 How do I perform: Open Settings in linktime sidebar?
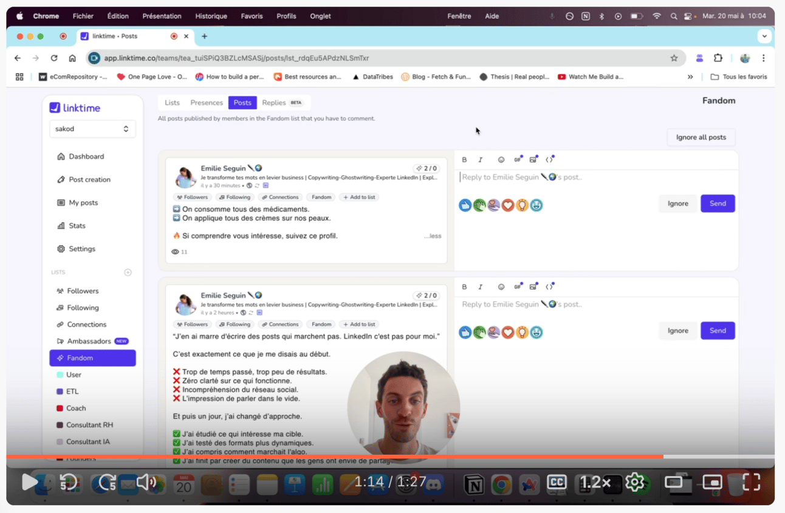click(x=77, y=249)
